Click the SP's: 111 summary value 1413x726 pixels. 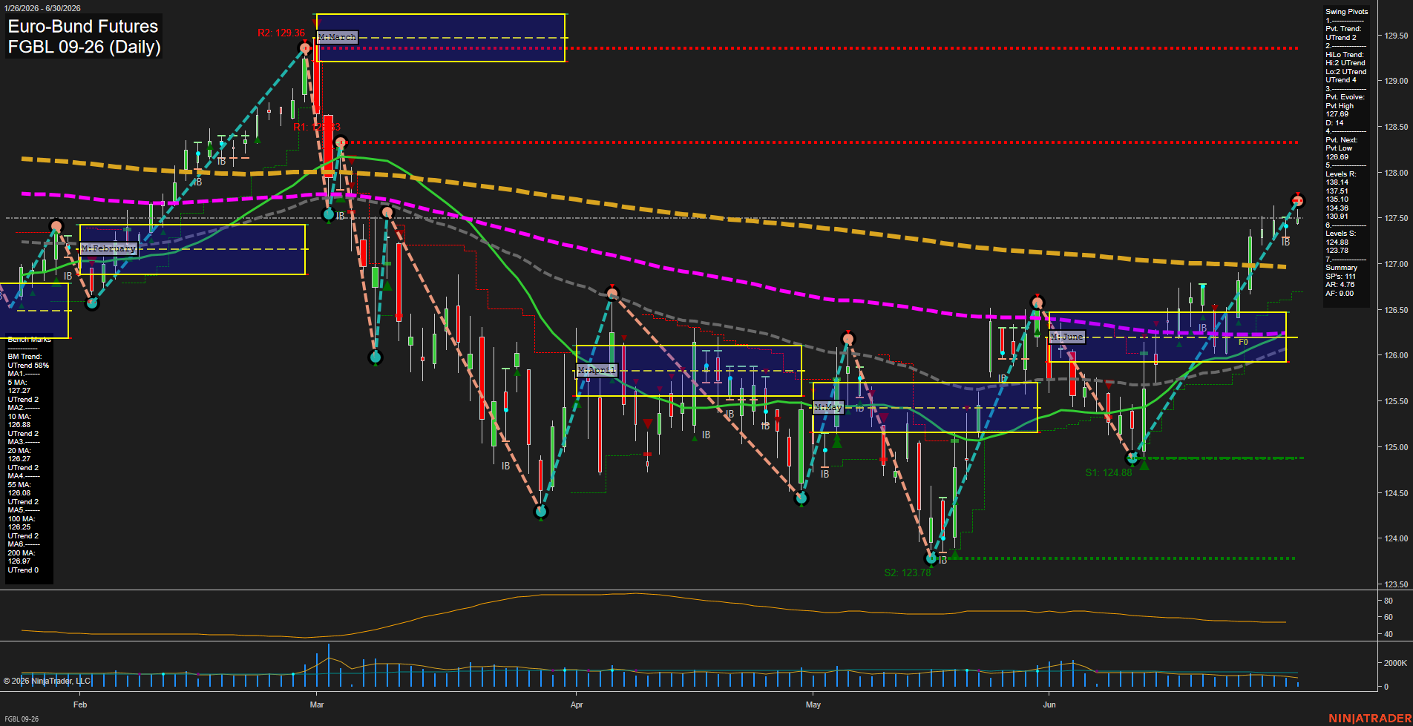(x=1340, y=277)
